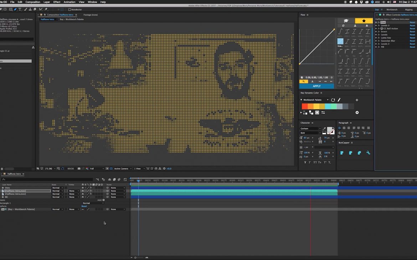Select the orange swatch in the Workbench Palette
This screenshot has height=260, width=417.
tap(310, 106)
